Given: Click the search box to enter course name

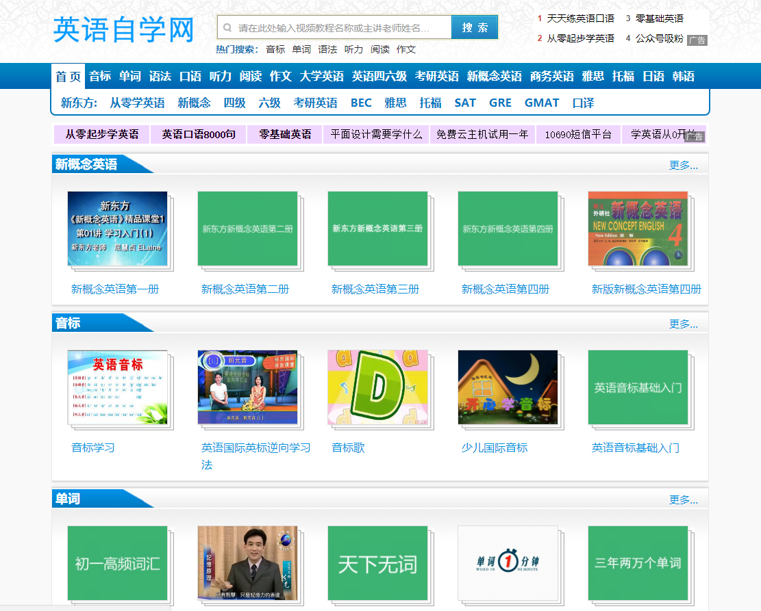Looking at the screenshot, I should click(336, 28).
